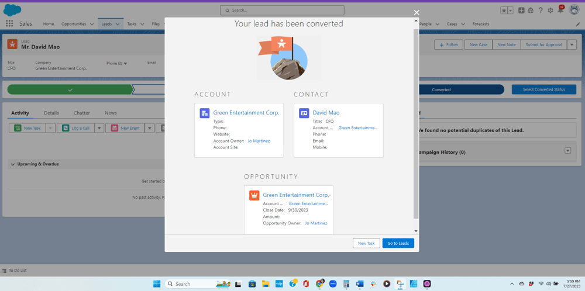The image size is (585, 291).
Task: Open the Green Entertainment Corp. account link
Action: point(246,113)
